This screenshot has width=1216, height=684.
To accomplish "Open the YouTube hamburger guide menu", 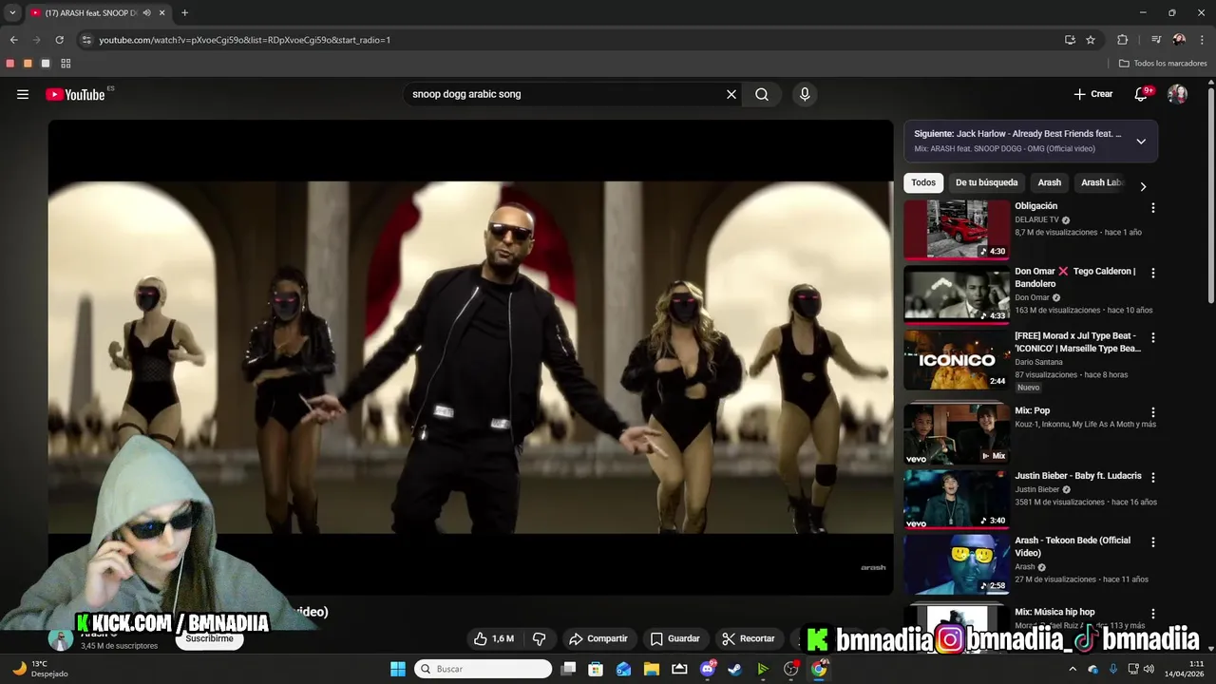I will pyautogui.click(x=23, y=94).
